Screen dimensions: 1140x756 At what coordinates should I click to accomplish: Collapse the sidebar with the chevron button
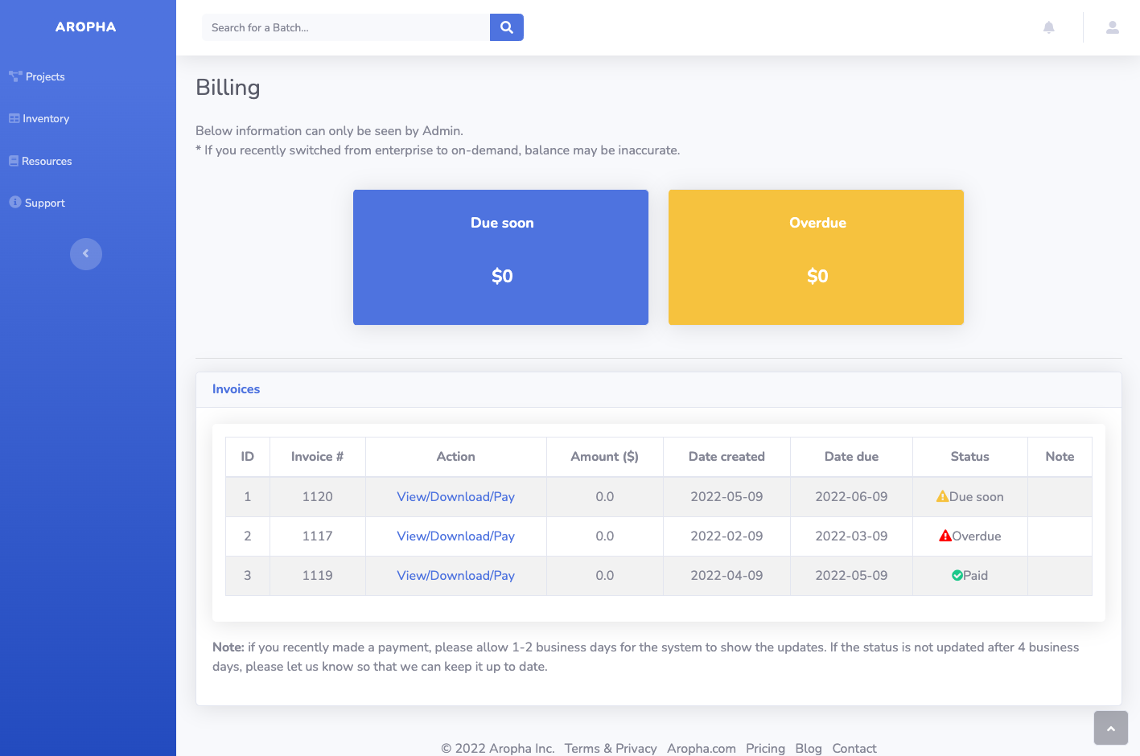point(86,253)
